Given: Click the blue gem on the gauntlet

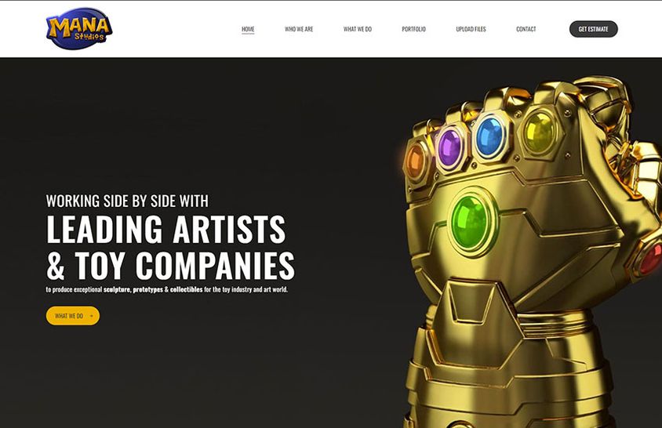Looking at the screenshot, I should tap(489, 136).
